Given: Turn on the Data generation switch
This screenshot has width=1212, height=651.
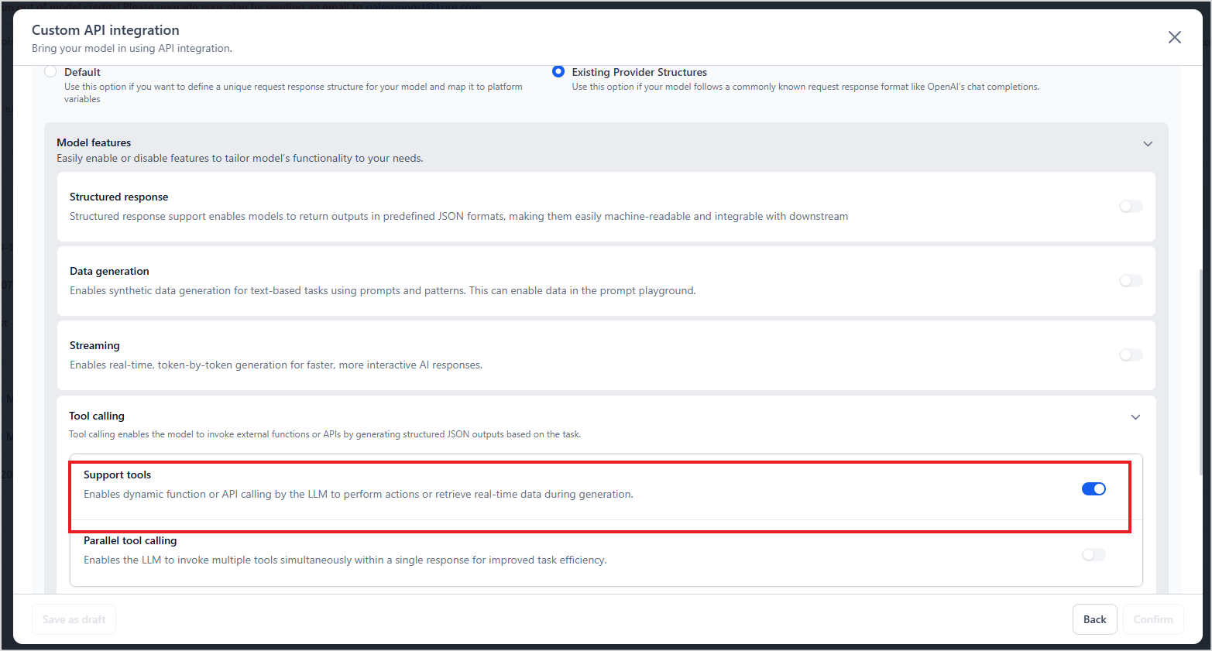Looking at the screenshot, I should click(1130, 281).
